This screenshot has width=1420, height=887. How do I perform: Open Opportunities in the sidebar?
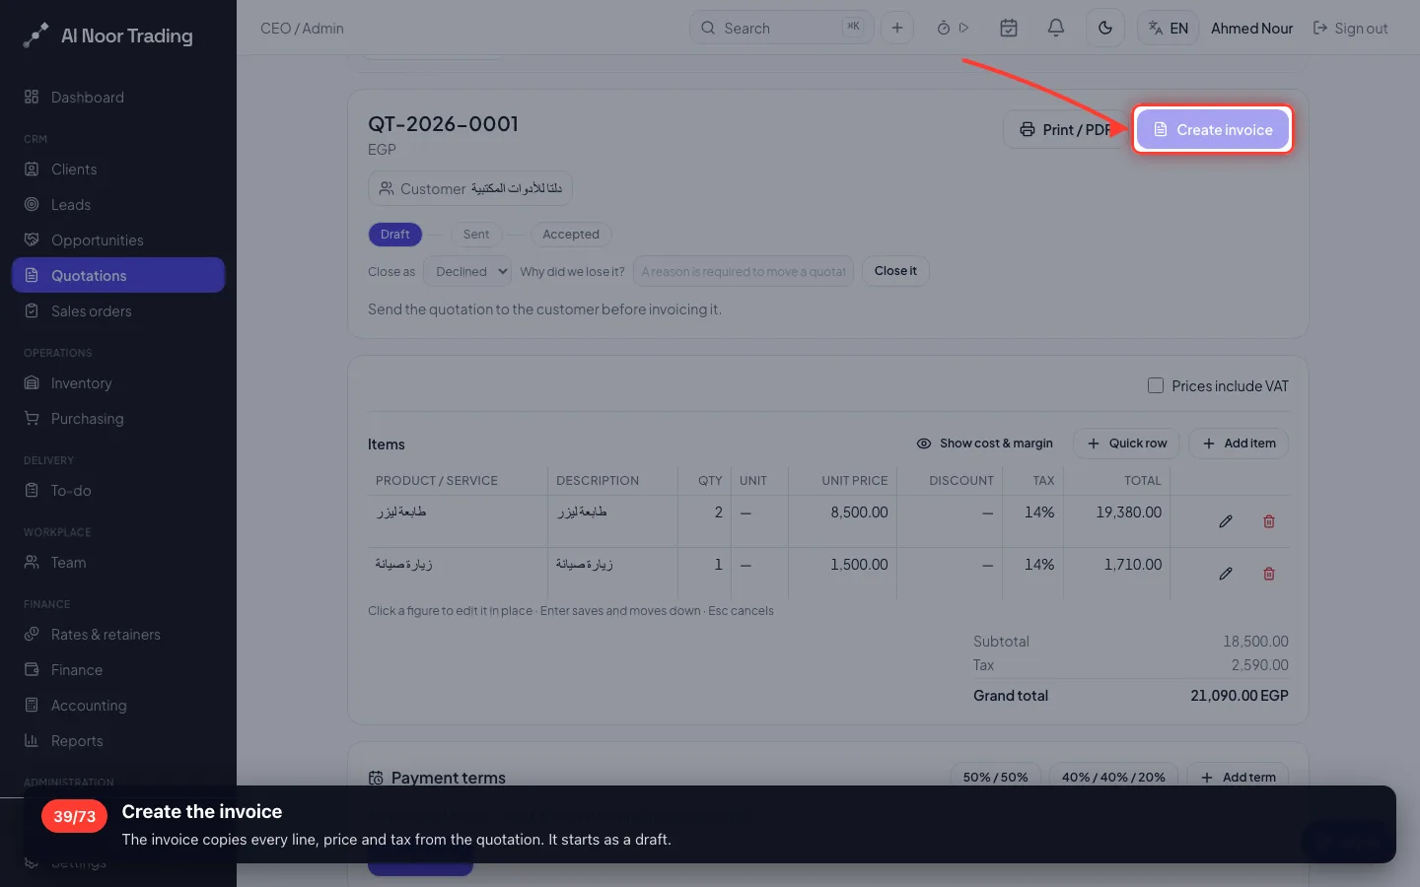[118, 239]
